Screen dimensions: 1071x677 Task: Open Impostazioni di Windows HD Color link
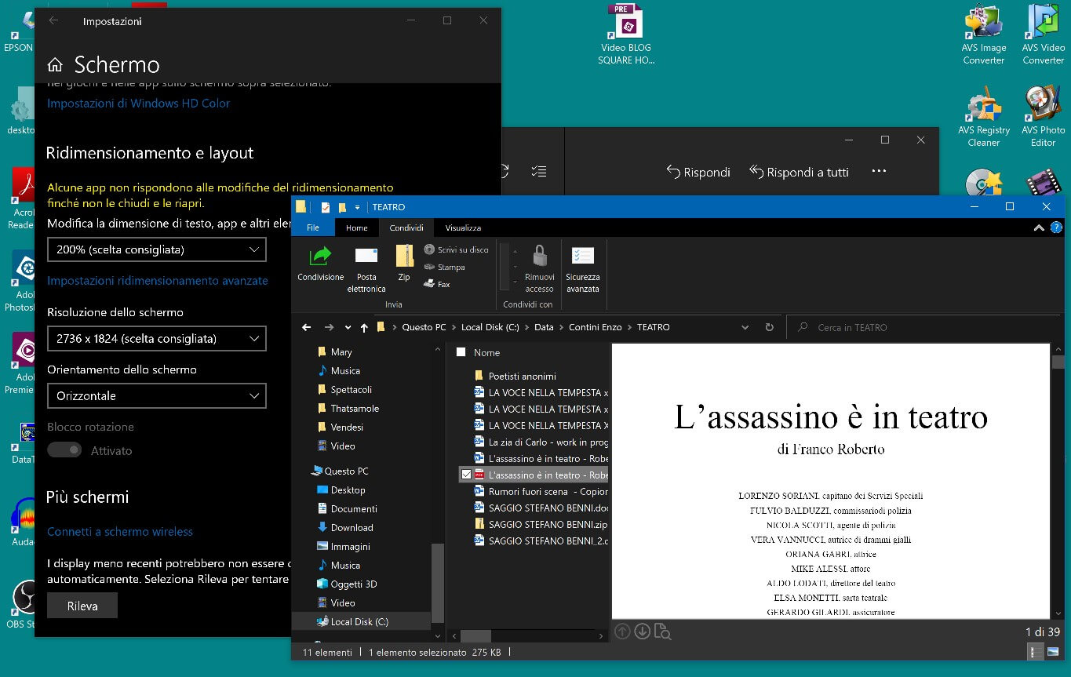(x=139, y=103)
